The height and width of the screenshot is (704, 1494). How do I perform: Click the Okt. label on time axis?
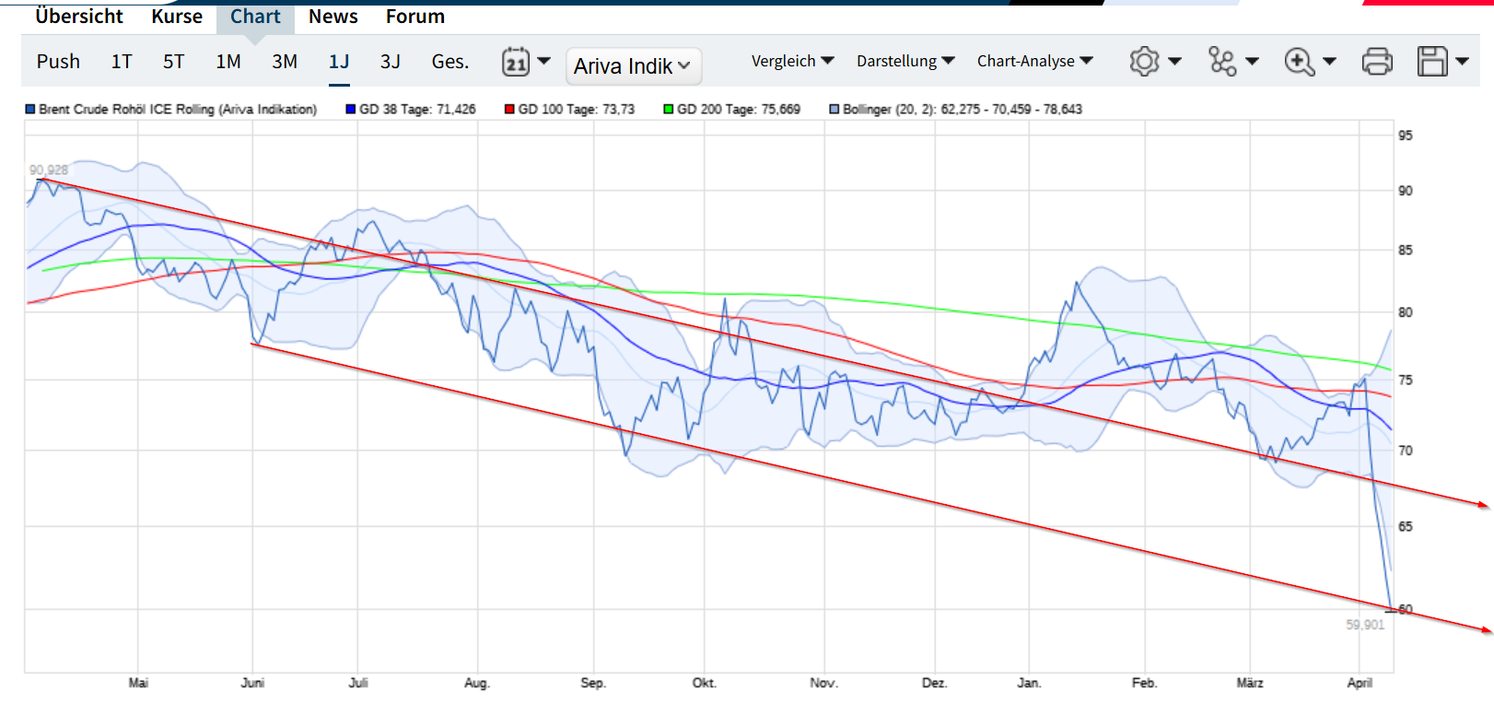705,683
